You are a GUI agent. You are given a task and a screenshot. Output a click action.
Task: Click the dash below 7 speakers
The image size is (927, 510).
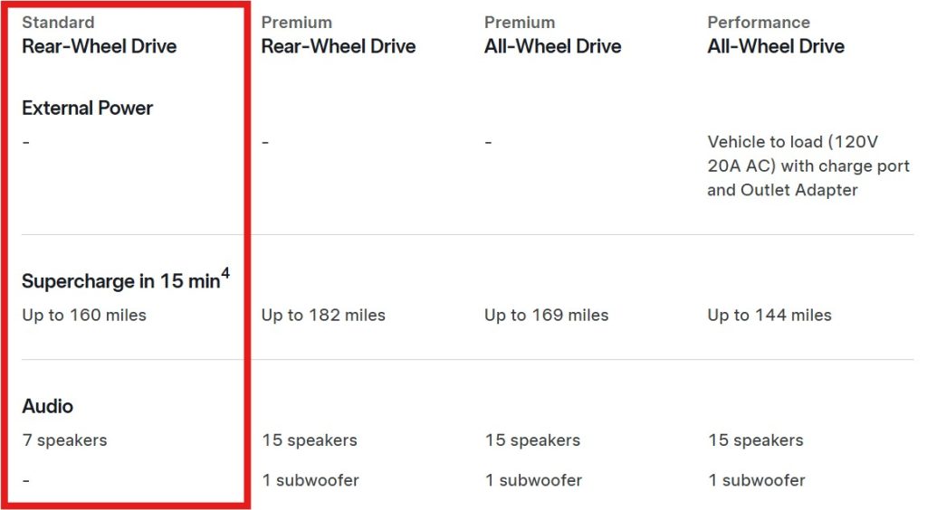click(x=26, y=480)
